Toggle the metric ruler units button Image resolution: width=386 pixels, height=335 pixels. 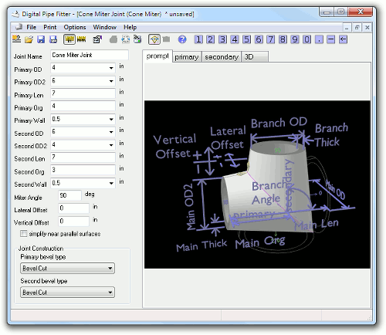81,39
